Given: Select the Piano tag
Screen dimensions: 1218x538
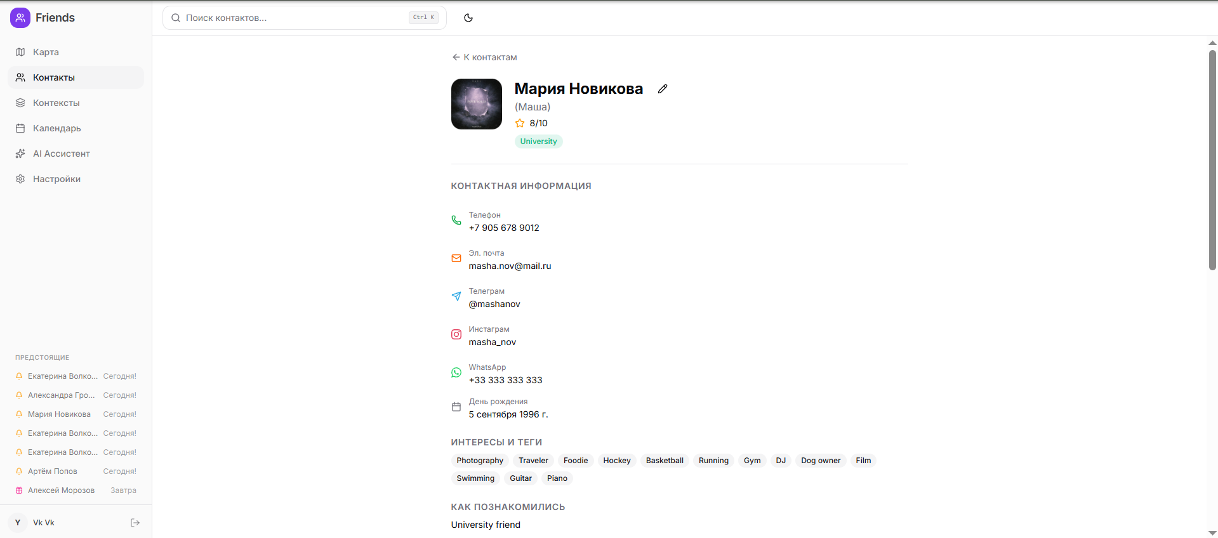Looking at the screenshot, I should [557, 478].
